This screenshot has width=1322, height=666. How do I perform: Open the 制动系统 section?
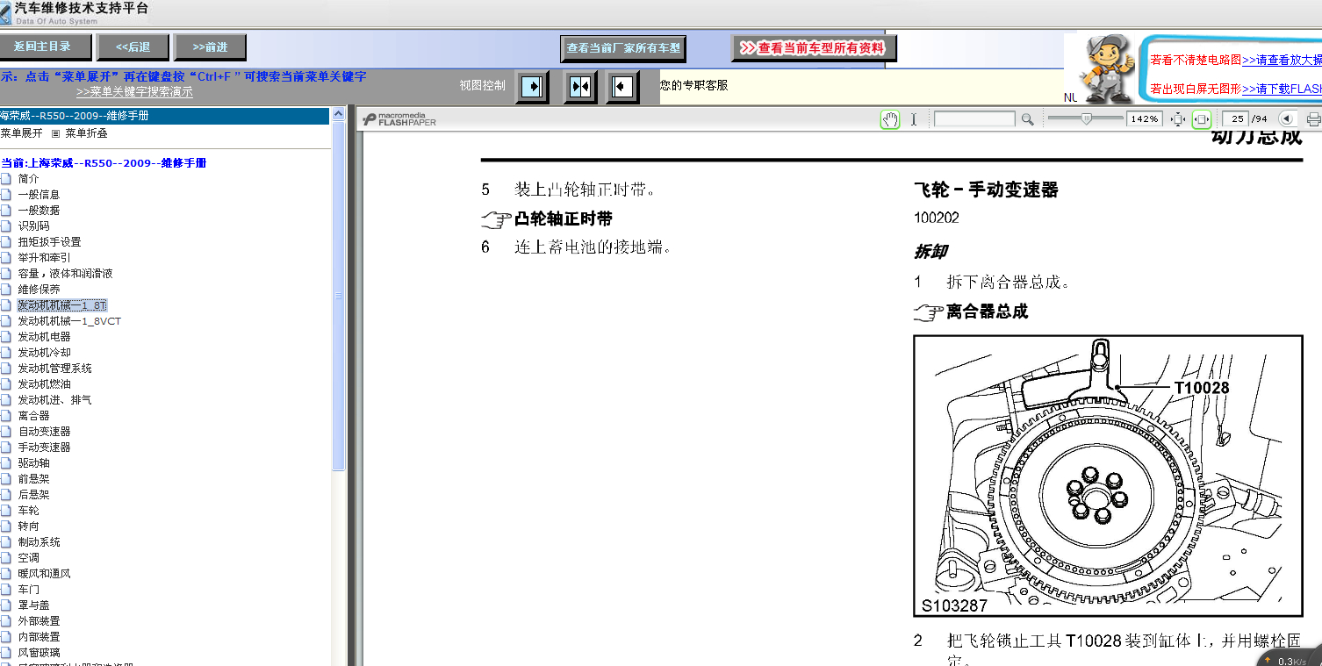39,542
